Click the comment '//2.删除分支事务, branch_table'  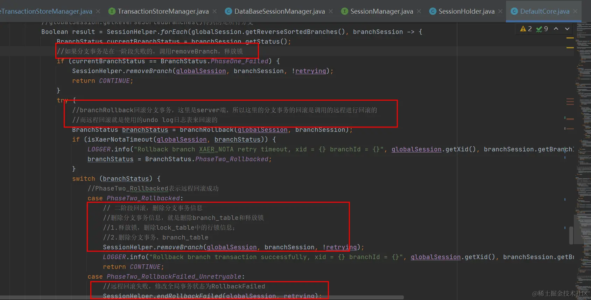[x=156, y=237]
